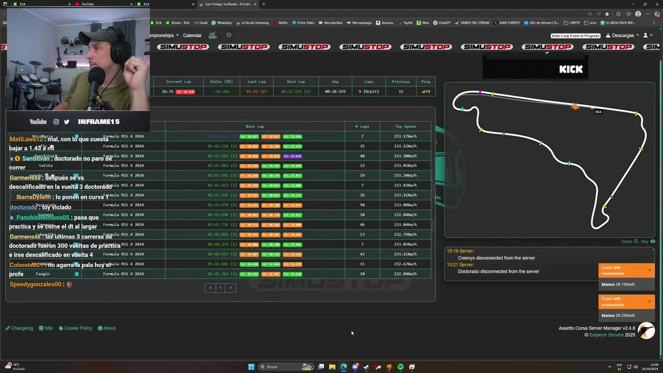Open File Explorer from the taskbar
Image resolution: width=663 pixels, height=373 pixels.
(332, 367)
